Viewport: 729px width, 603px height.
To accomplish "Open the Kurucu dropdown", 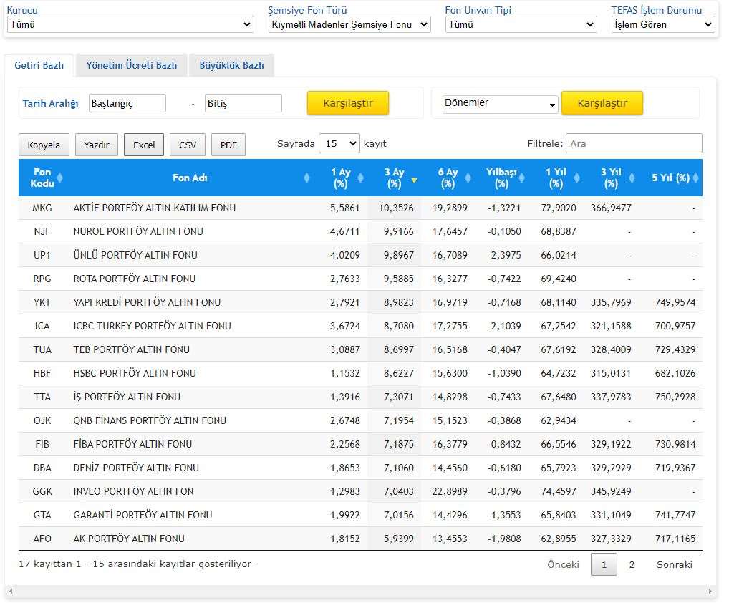I will point(130,25).
